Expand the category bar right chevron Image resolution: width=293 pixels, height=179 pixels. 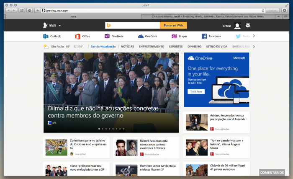[x=254, y=47]
